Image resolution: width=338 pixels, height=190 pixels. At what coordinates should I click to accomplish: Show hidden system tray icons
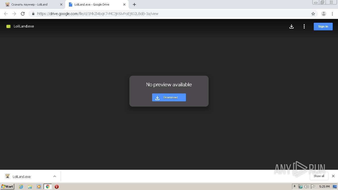pyautogui.click(x=294, y=186)
